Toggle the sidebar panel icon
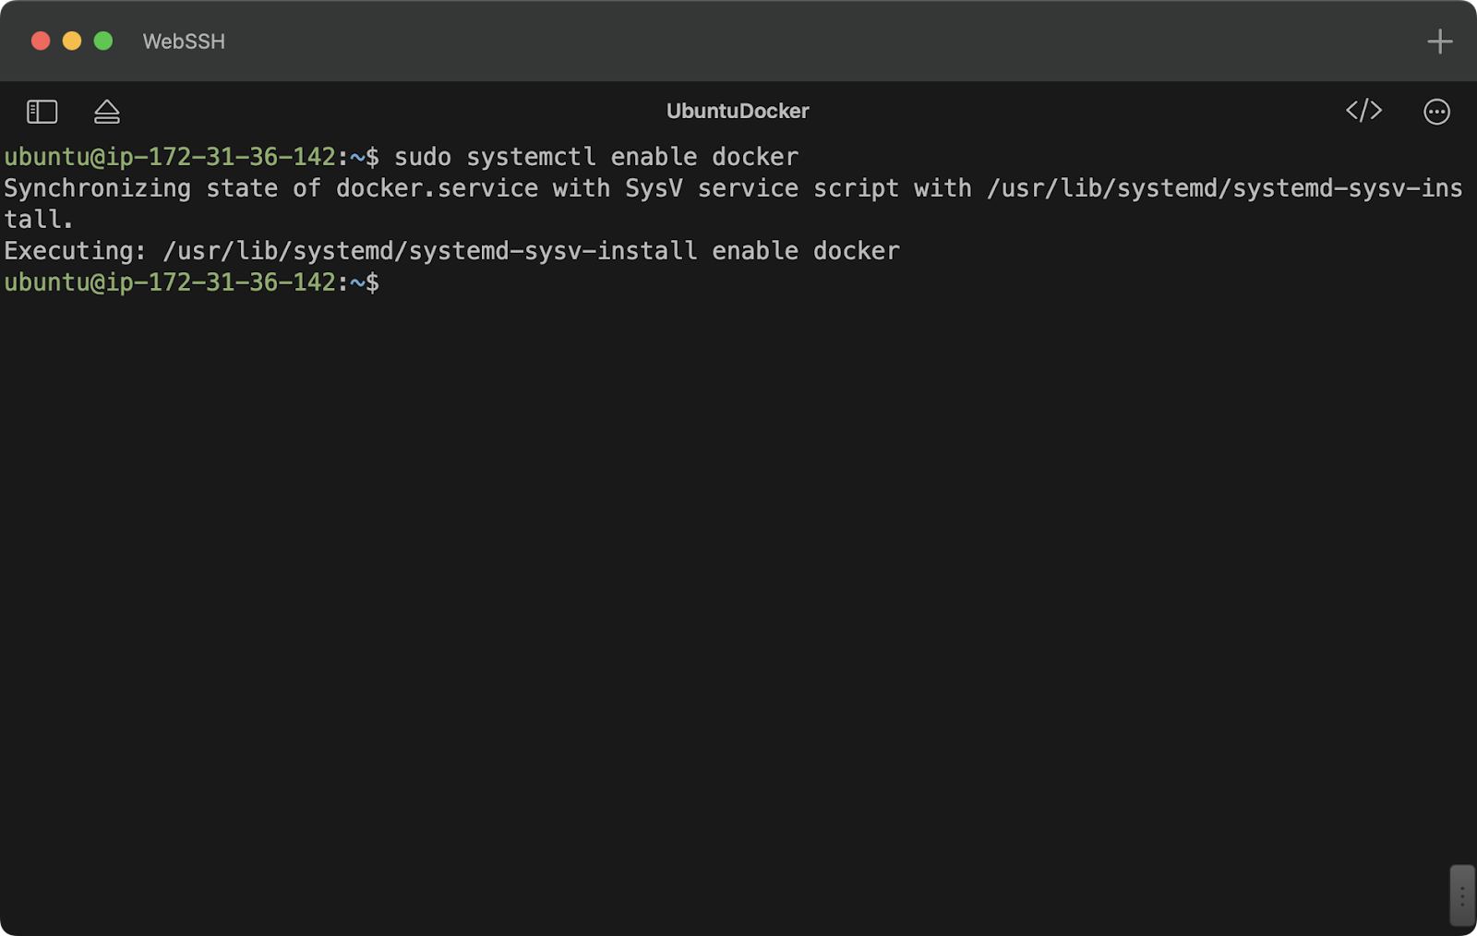The width and height of the screenshot is (1477, 936). click(x=42, y=112)
